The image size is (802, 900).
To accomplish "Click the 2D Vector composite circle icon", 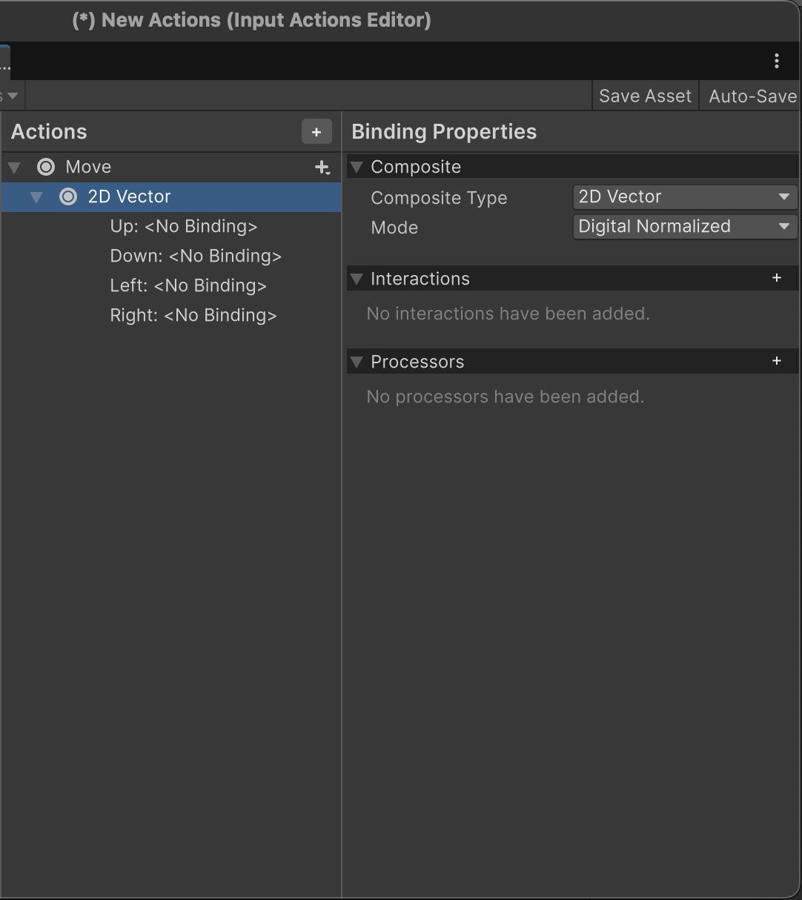I will tap(68, 196).
